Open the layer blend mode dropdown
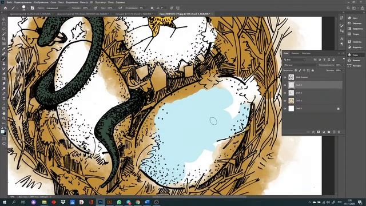This screenshot has width=366, height=206. click(x=300, y=65)
